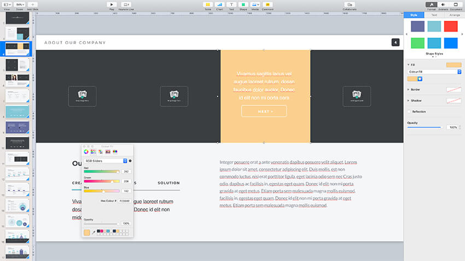Open the RGB Sliders dropdown
The height and width of the screenshot is (261, 465).
[x=105, y=161]
